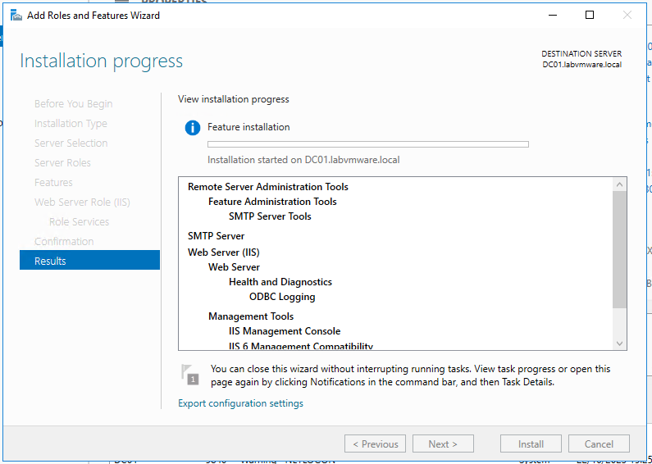Maximize the wizard window
Image resolution: width=652 pixels, height=464 pixels.
click(589, 16)
